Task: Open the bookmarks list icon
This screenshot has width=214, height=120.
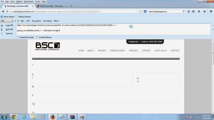Action: tap(194, 11)
